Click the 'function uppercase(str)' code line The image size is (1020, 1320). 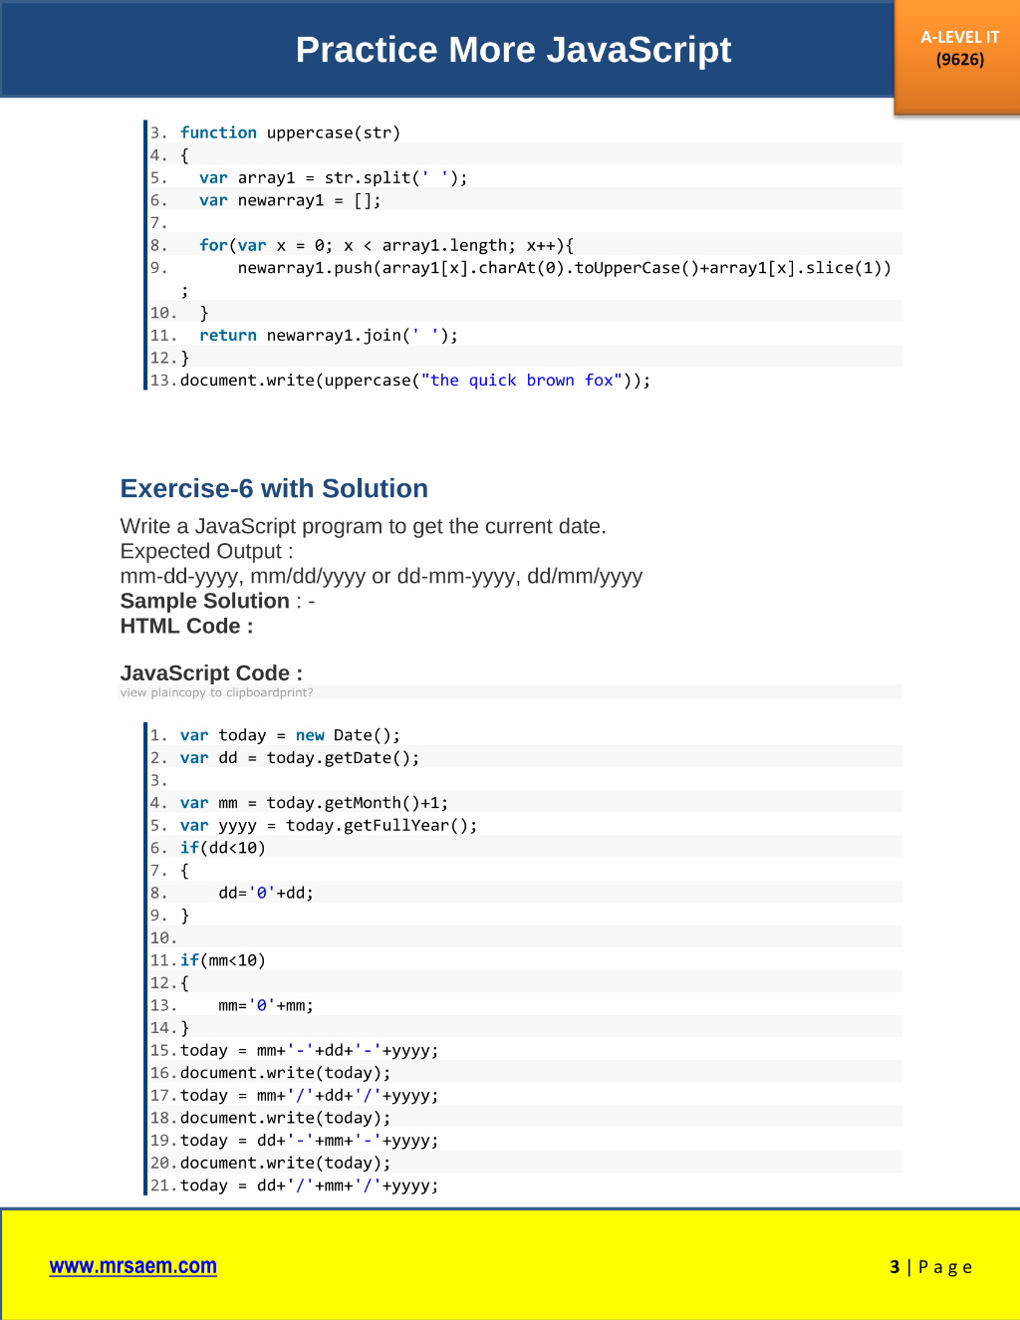click(290, 132)
